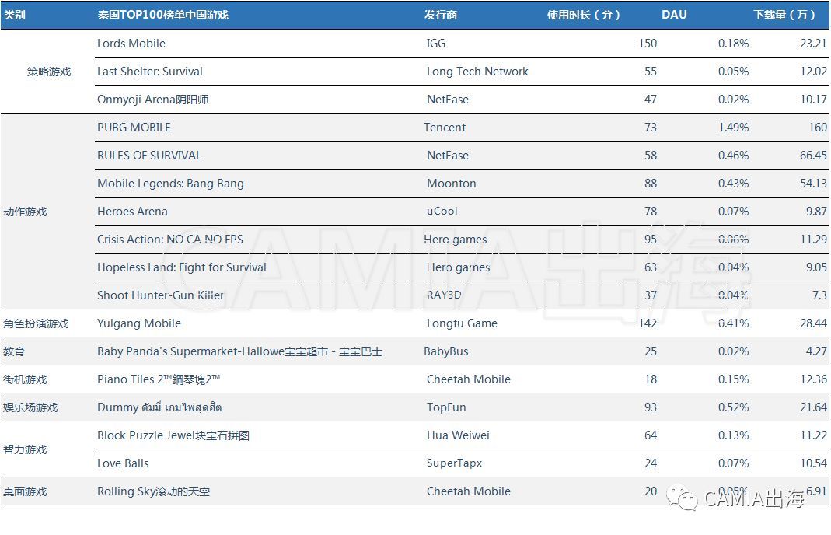Click the 发行商 column header
The width and height of the screenshot is (831, 535).
[x=441, y=15]
